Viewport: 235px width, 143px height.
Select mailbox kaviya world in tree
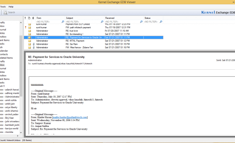pos(9,129)
